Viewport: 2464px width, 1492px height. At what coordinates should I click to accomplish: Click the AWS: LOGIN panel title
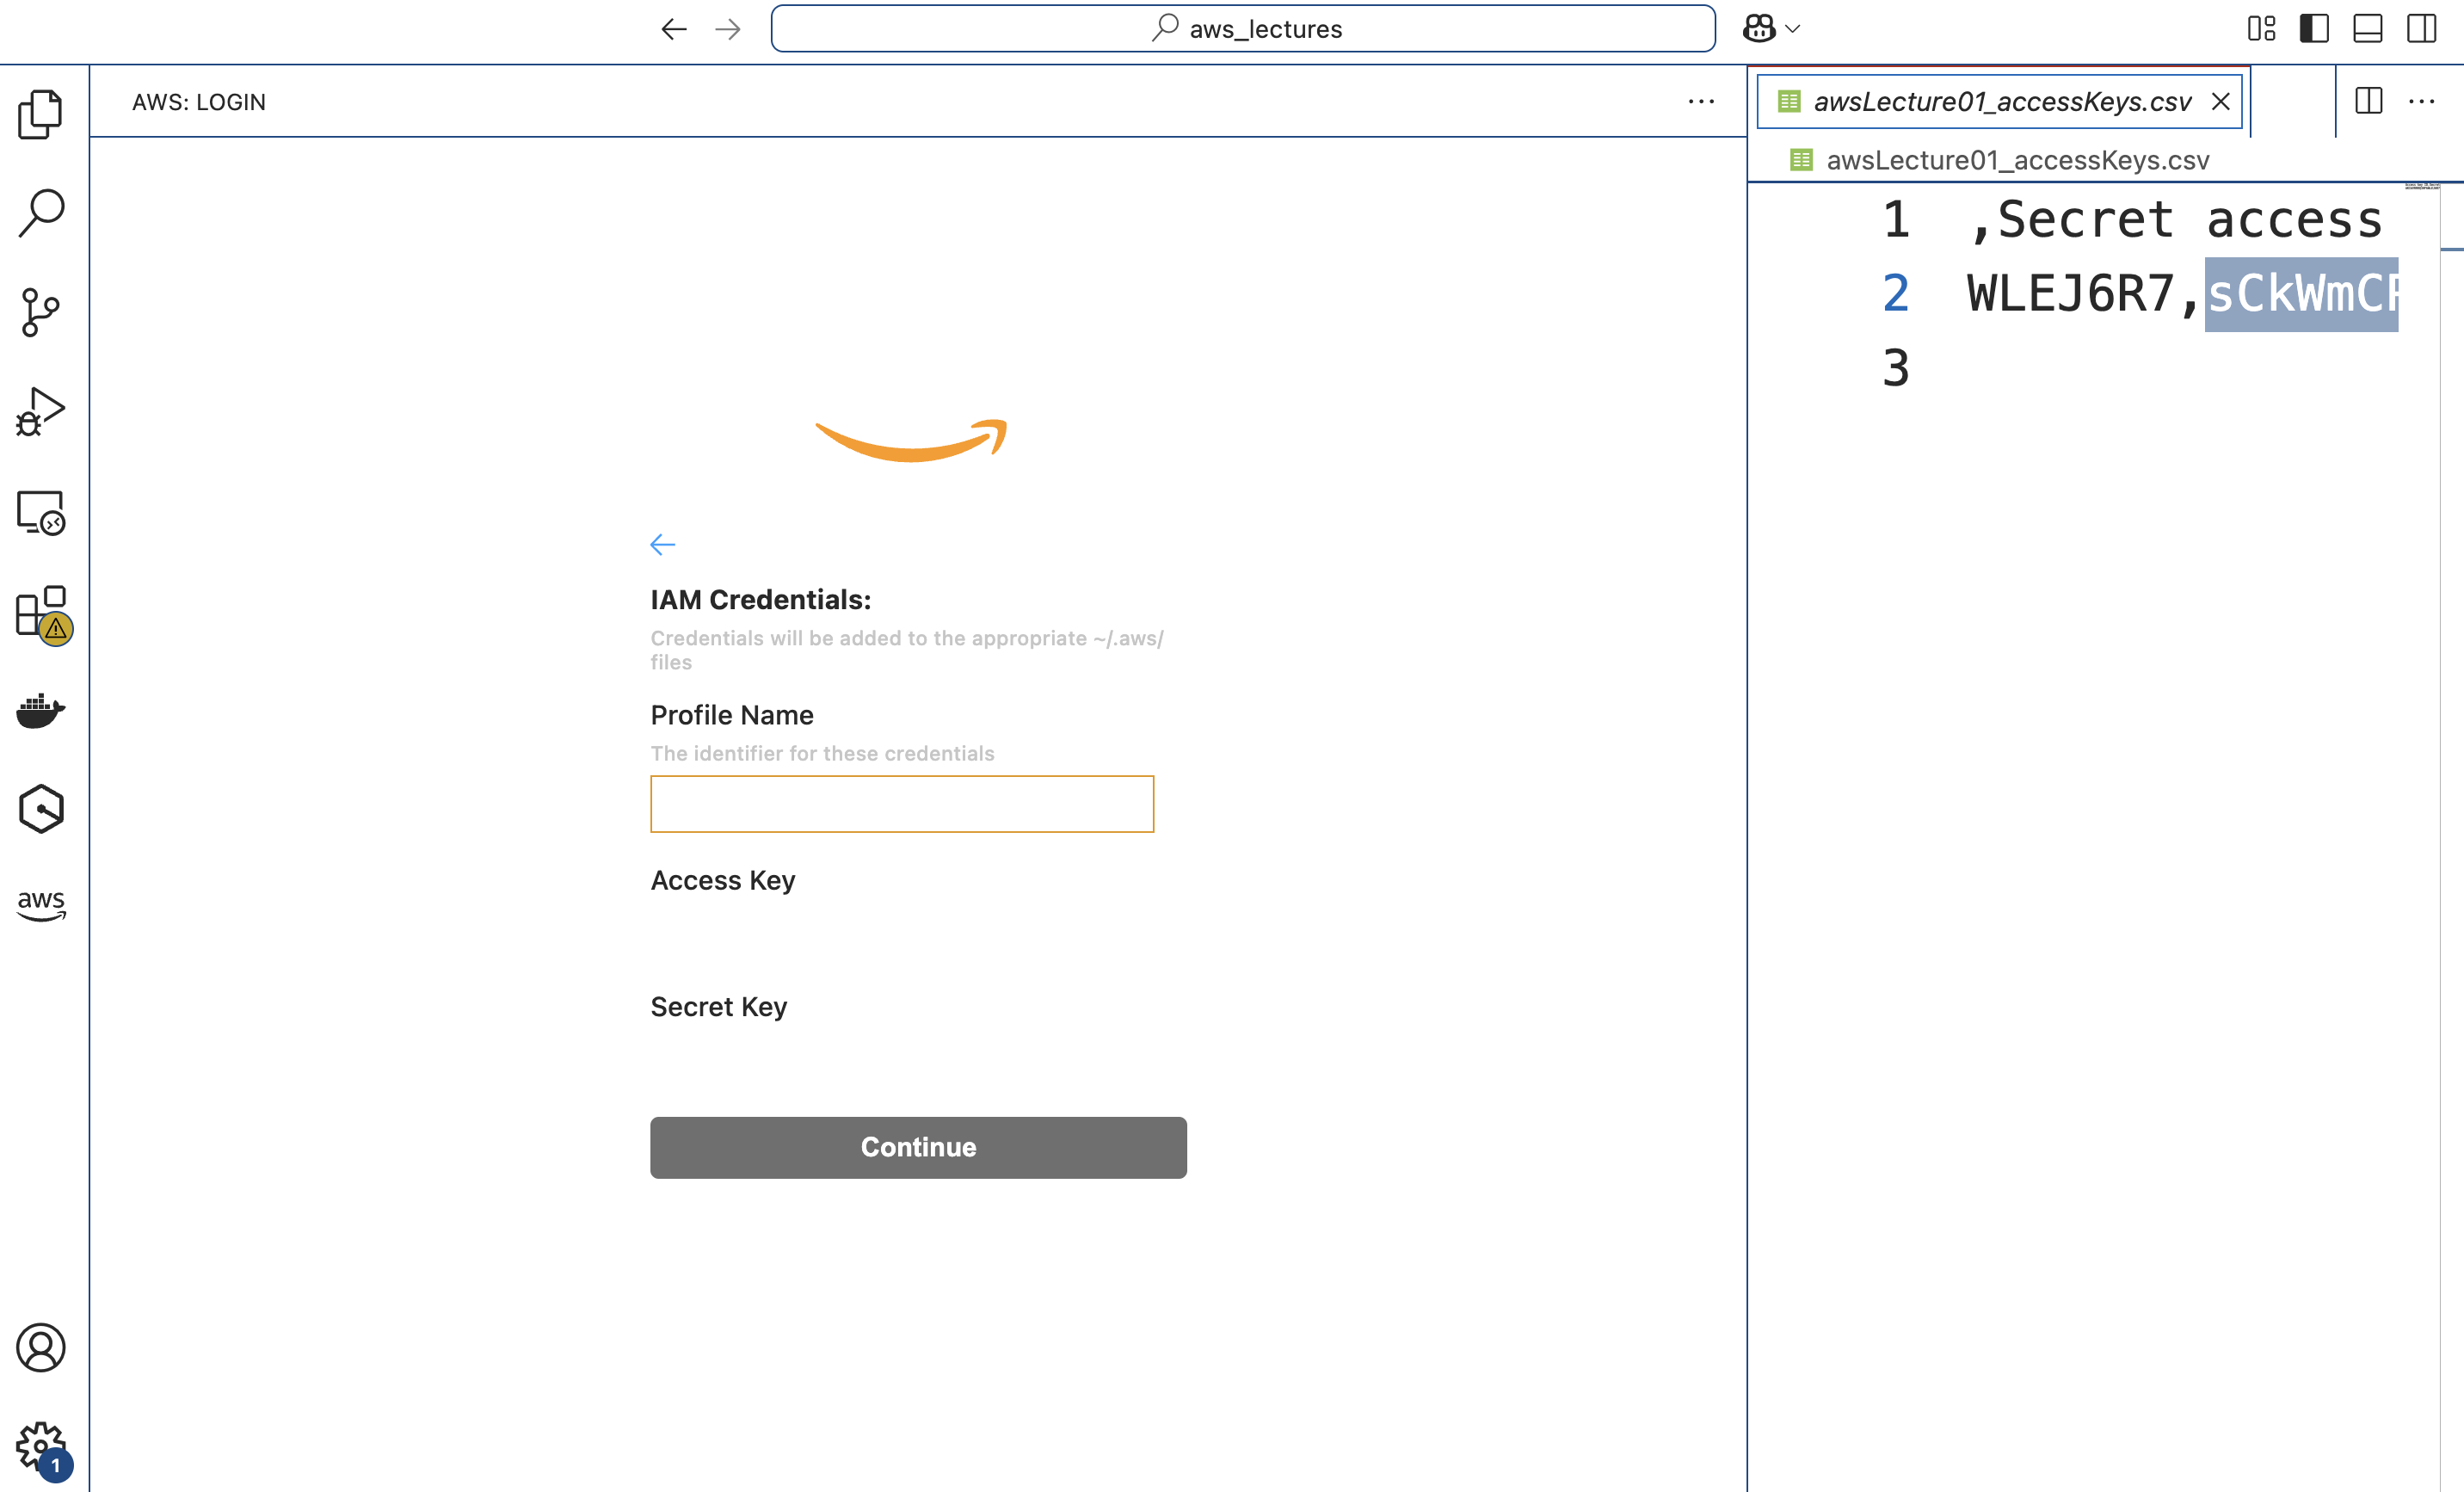[199, 102]
